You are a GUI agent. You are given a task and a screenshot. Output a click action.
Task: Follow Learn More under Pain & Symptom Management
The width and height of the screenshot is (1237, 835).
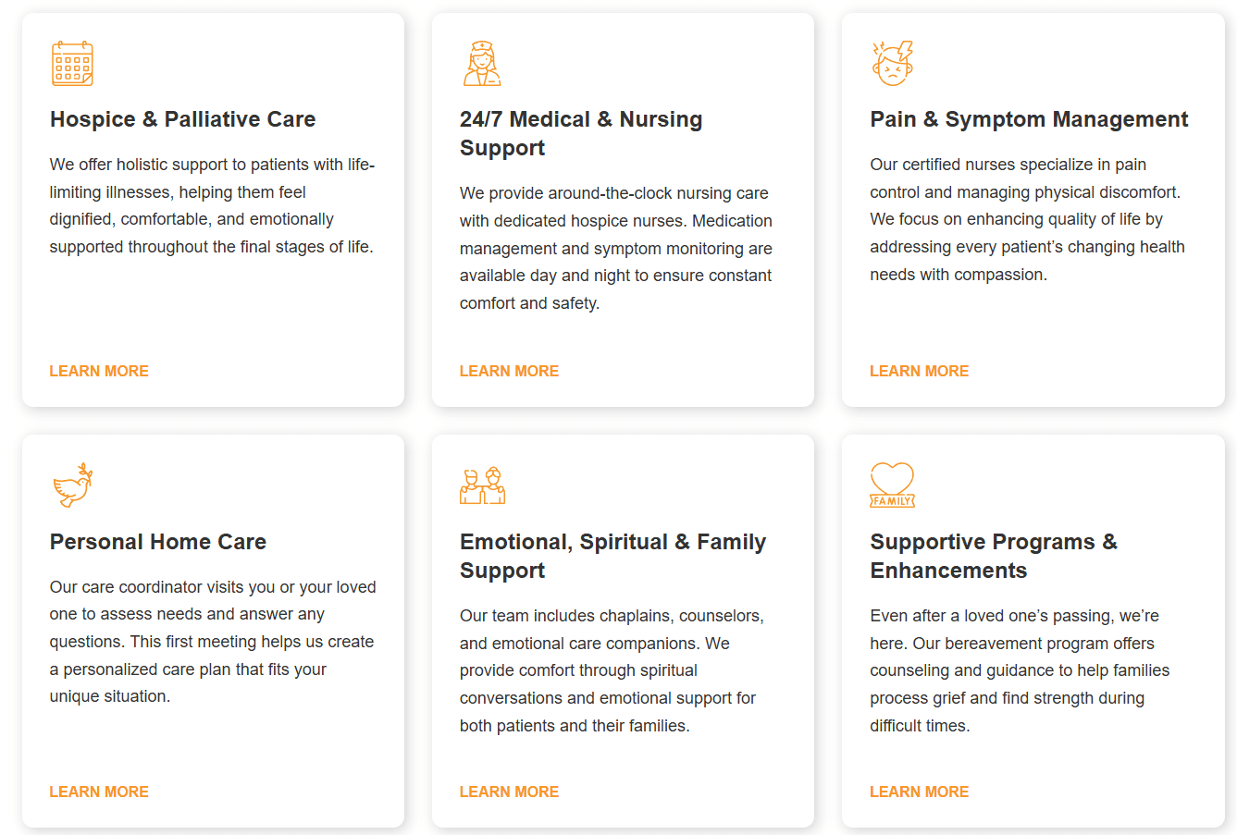[919, 371]
